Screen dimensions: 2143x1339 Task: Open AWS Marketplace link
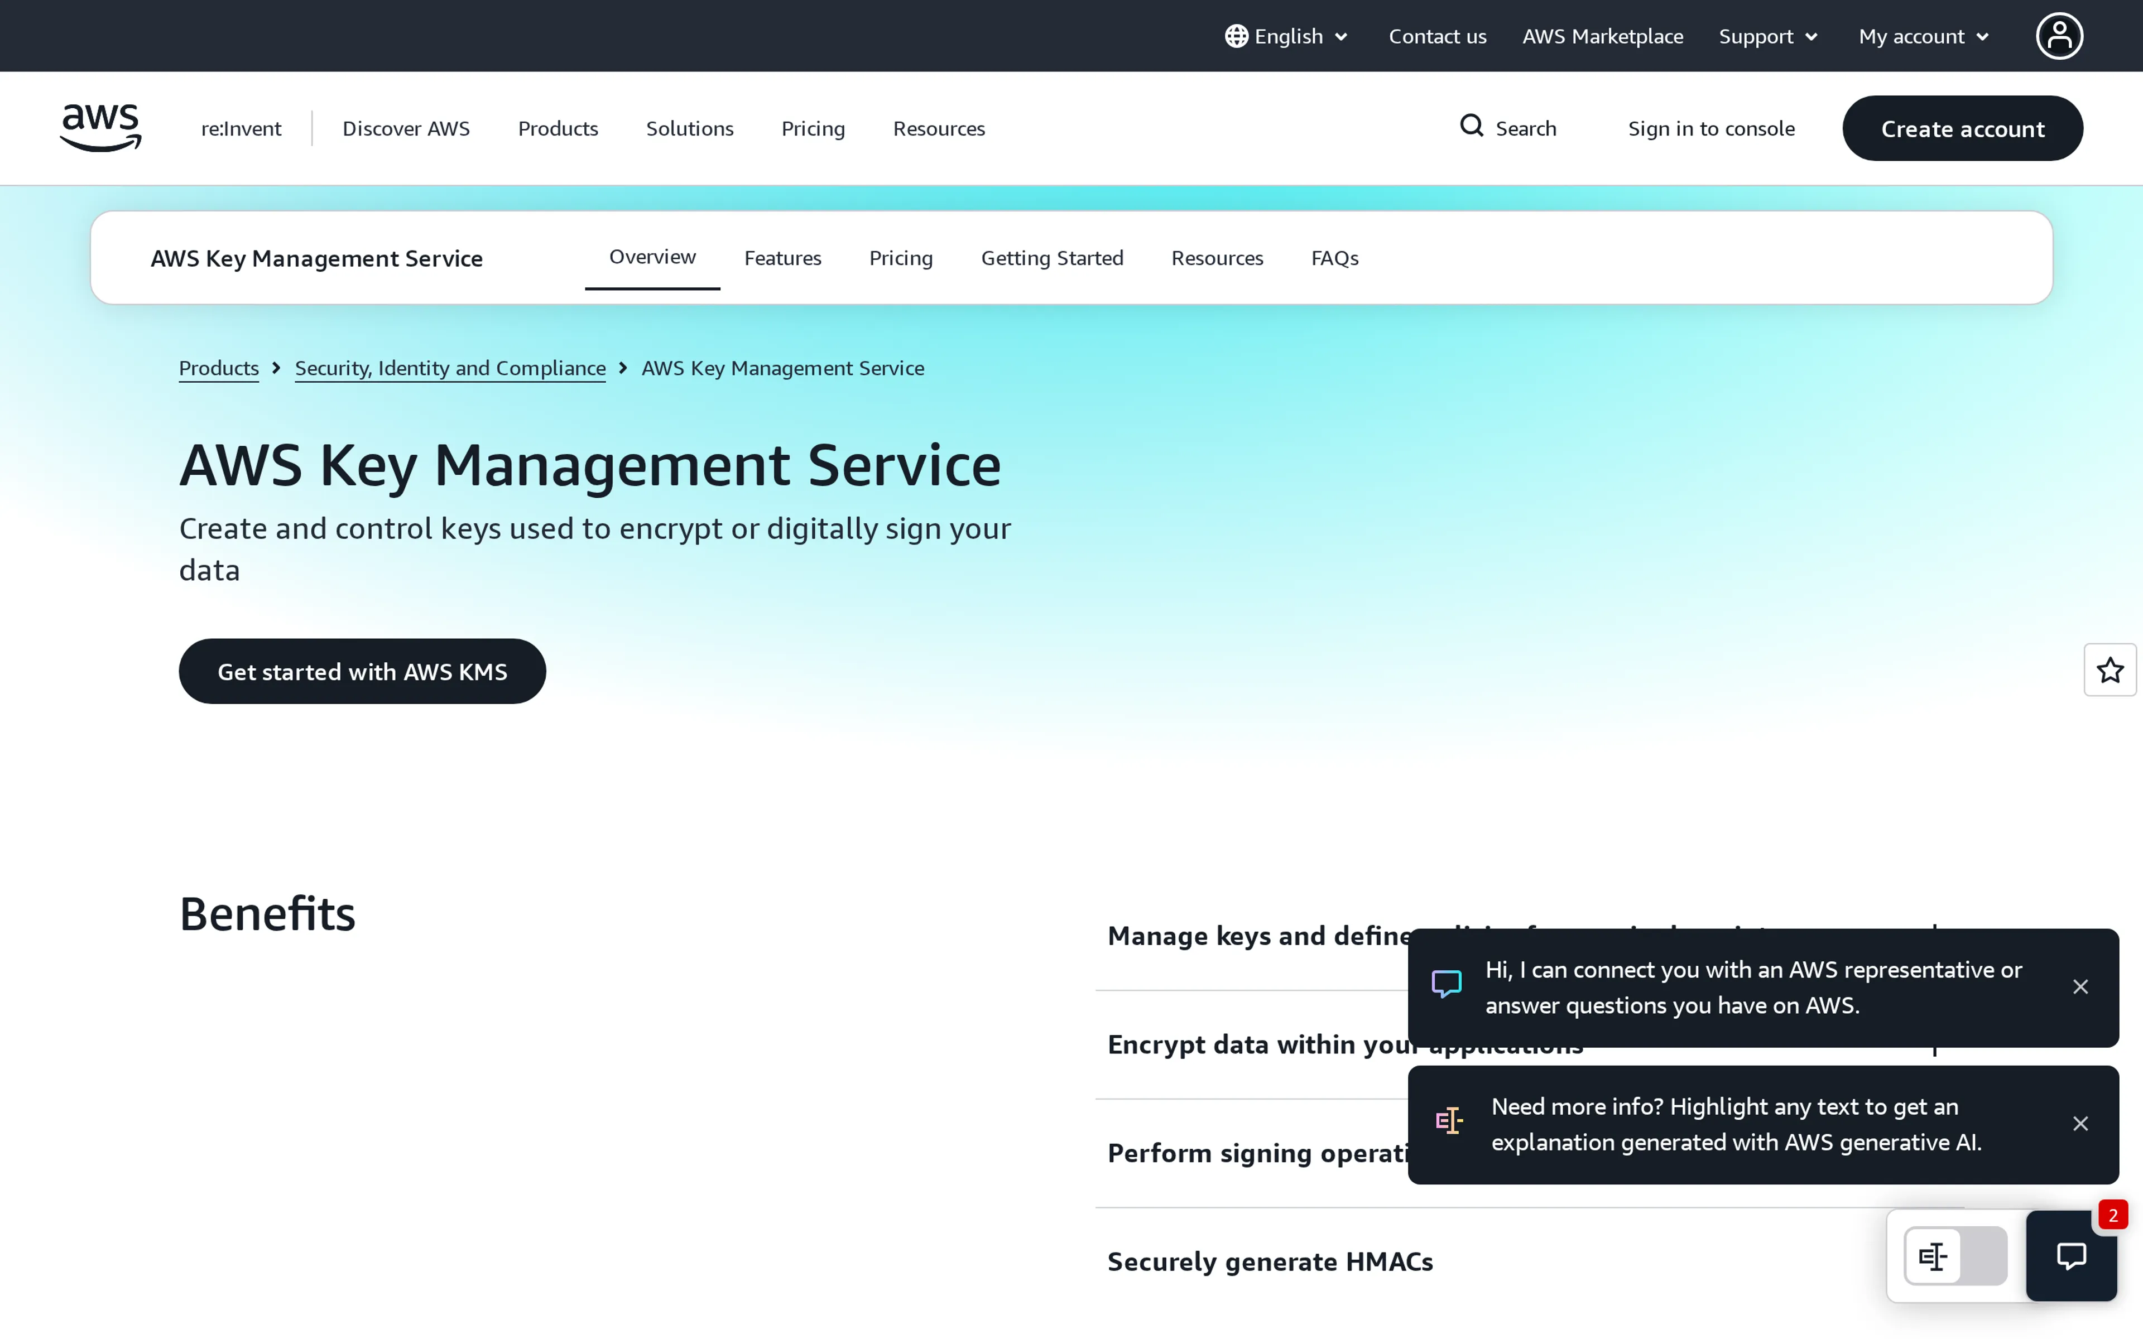tap(1602, 36)
